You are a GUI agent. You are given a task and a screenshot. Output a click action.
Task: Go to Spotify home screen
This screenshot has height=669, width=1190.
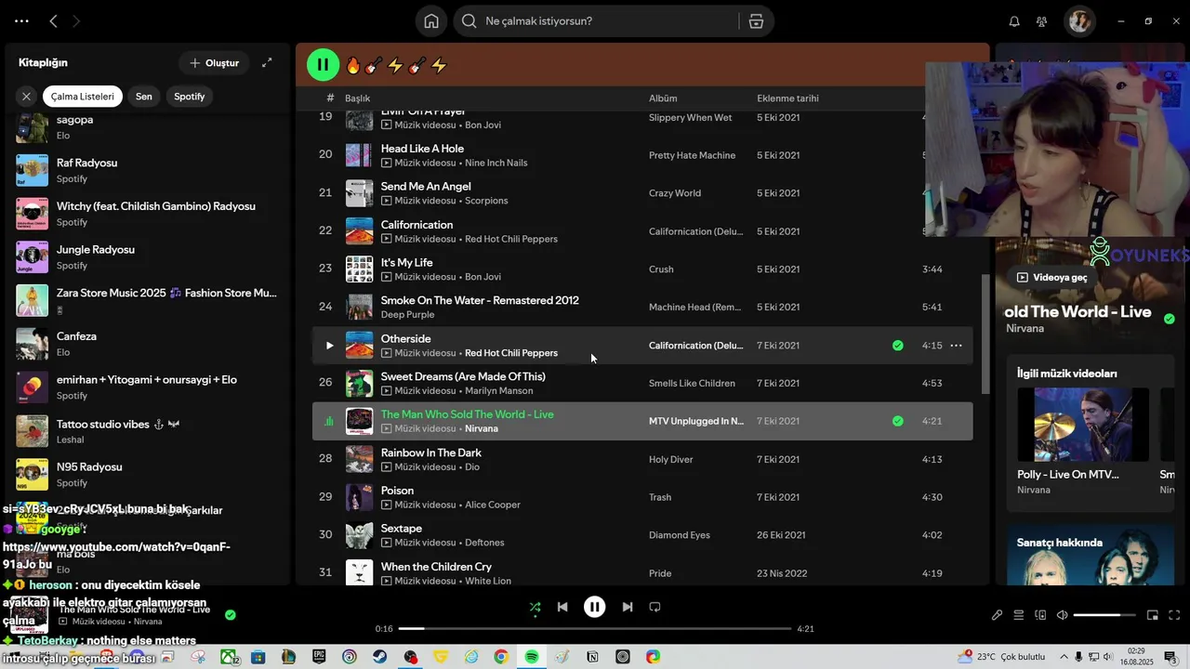point(431,21)
